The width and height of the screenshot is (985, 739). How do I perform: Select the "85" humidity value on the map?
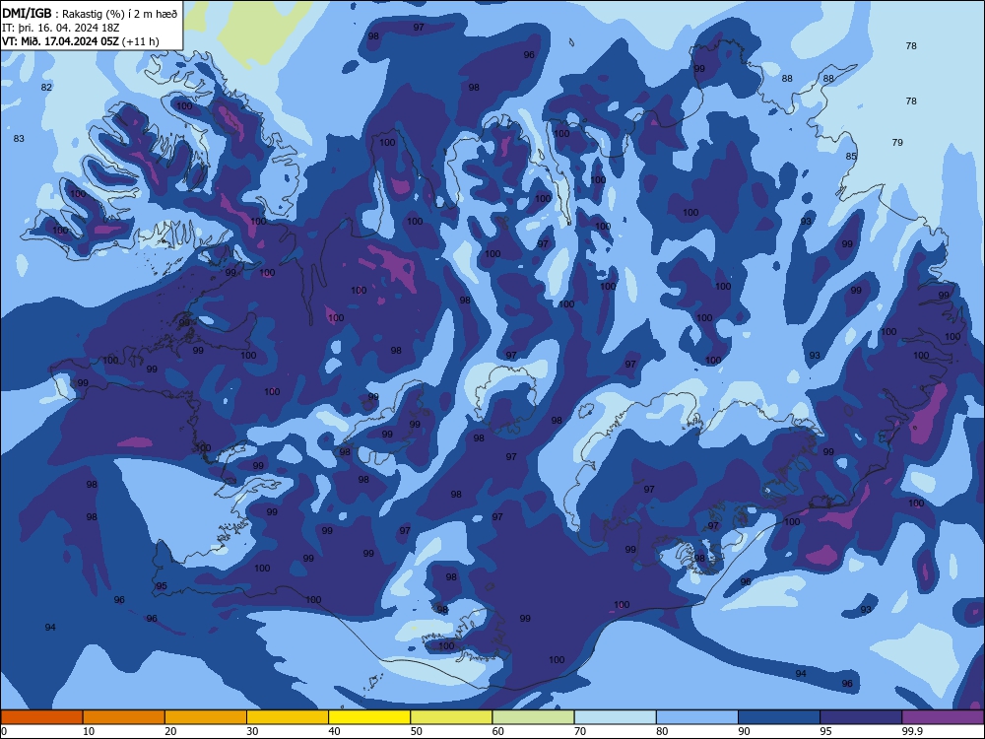(851, 157)
